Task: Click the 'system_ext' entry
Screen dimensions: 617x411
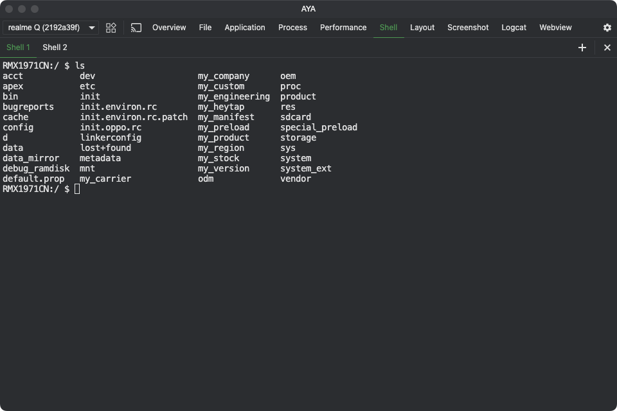Action: (x=306, y=168)
